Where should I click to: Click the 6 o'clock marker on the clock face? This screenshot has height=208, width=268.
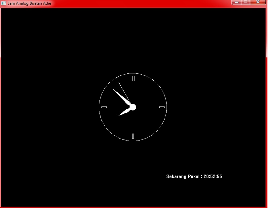click(133, 136)
